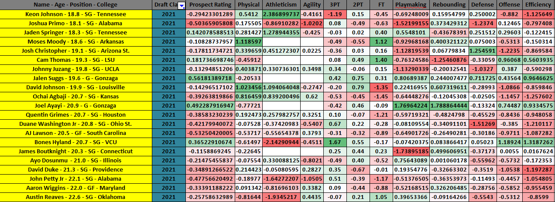Click the Jaden Springer - Tennessee name cell
The image size is (555, 202).
[x=77, y=33]
